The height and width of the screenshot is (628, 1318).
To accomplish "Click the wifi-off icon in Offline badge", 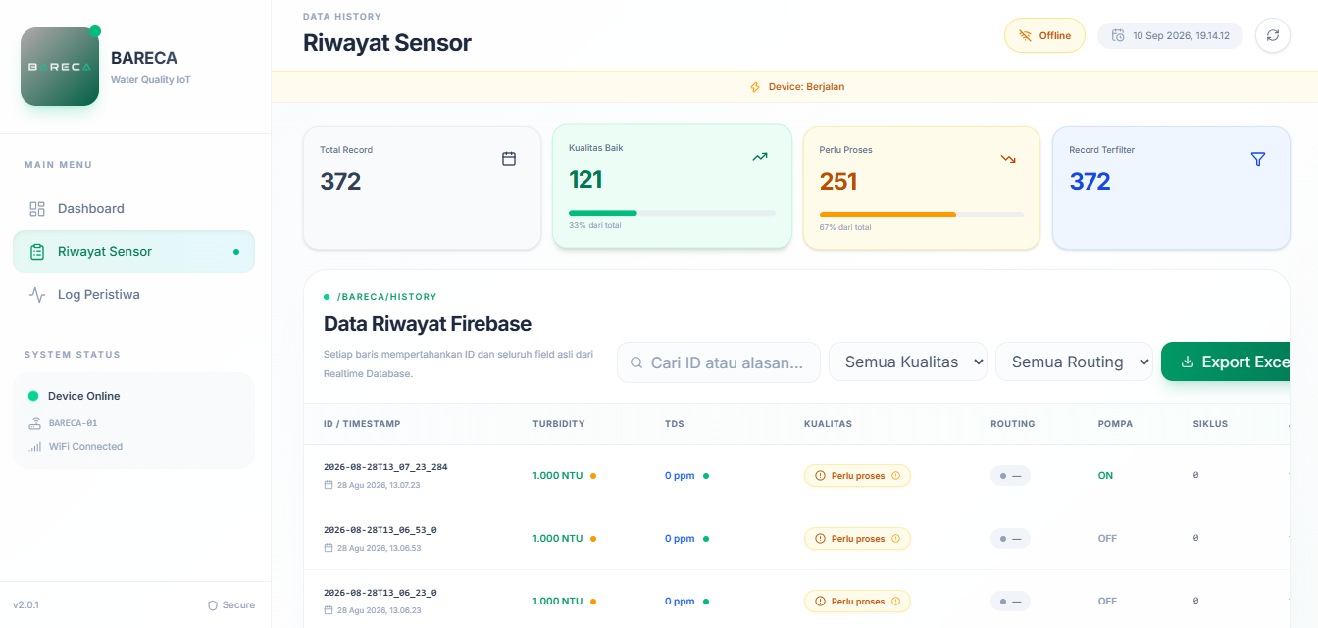I will [1025, 35].
